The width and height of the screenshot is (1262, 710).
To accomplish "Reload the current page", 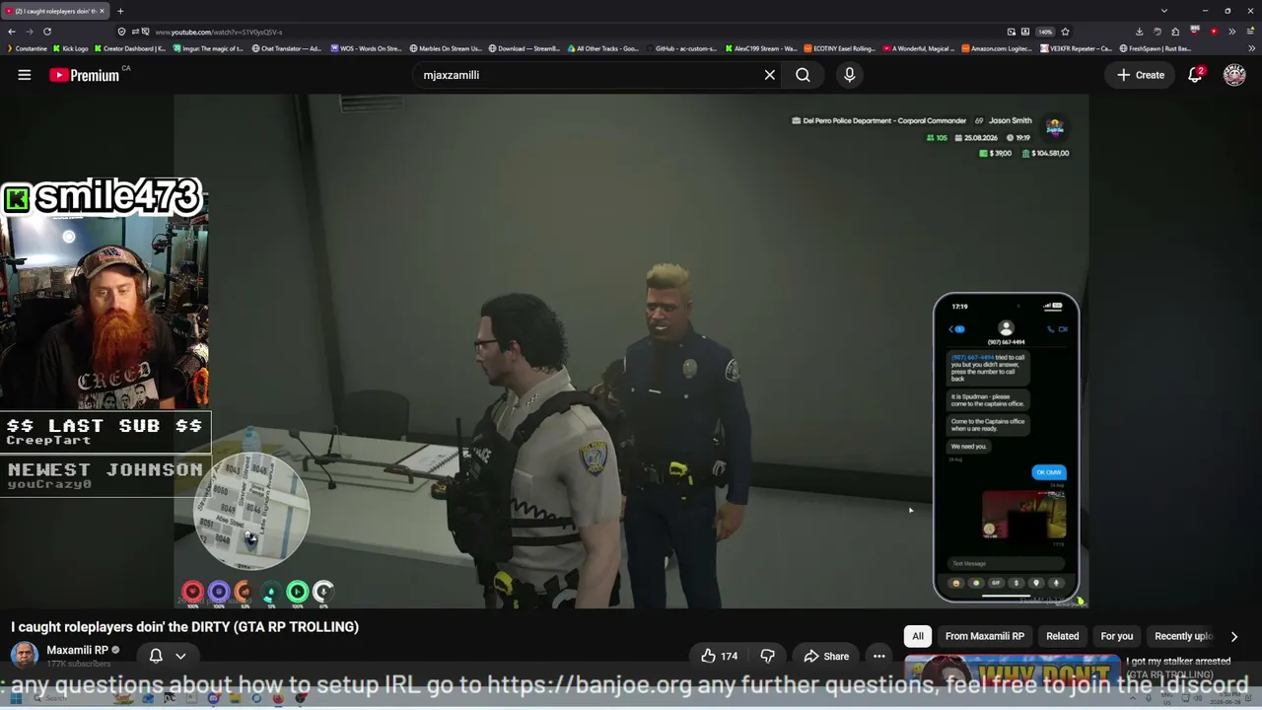I will point(46,32).
